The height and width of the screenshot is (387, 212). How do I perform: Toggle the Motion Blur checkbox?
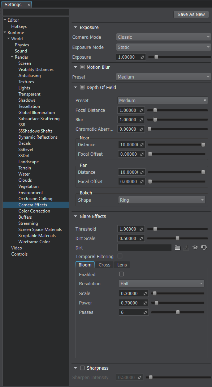(82, 67)
